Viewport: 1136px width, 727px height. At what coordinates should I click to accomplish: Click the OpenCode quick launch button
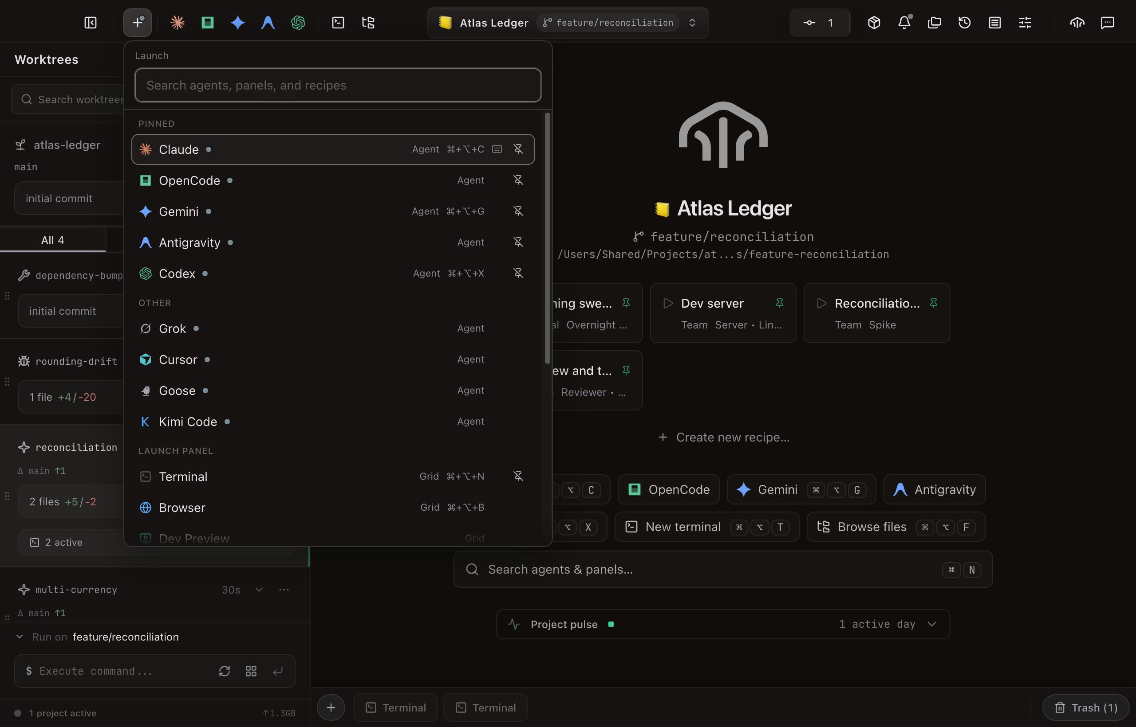click(669, 489)
